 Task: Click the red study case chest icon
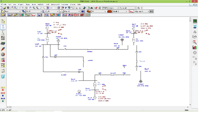(109, 11)
